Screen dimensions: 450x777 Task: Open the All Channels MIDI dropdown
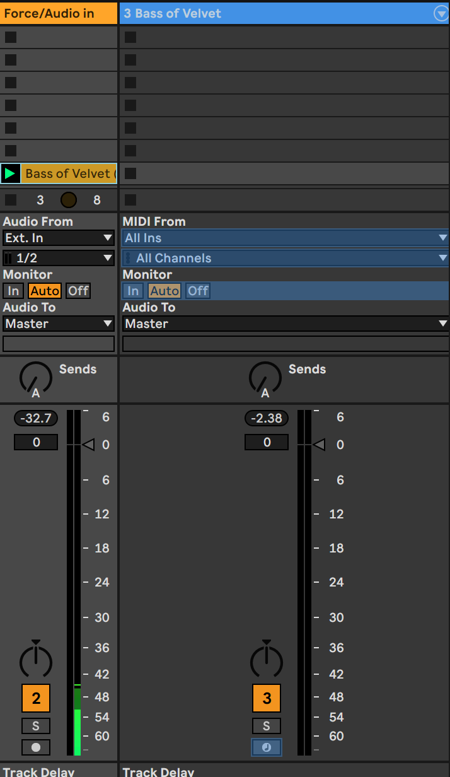click(286, 257)
